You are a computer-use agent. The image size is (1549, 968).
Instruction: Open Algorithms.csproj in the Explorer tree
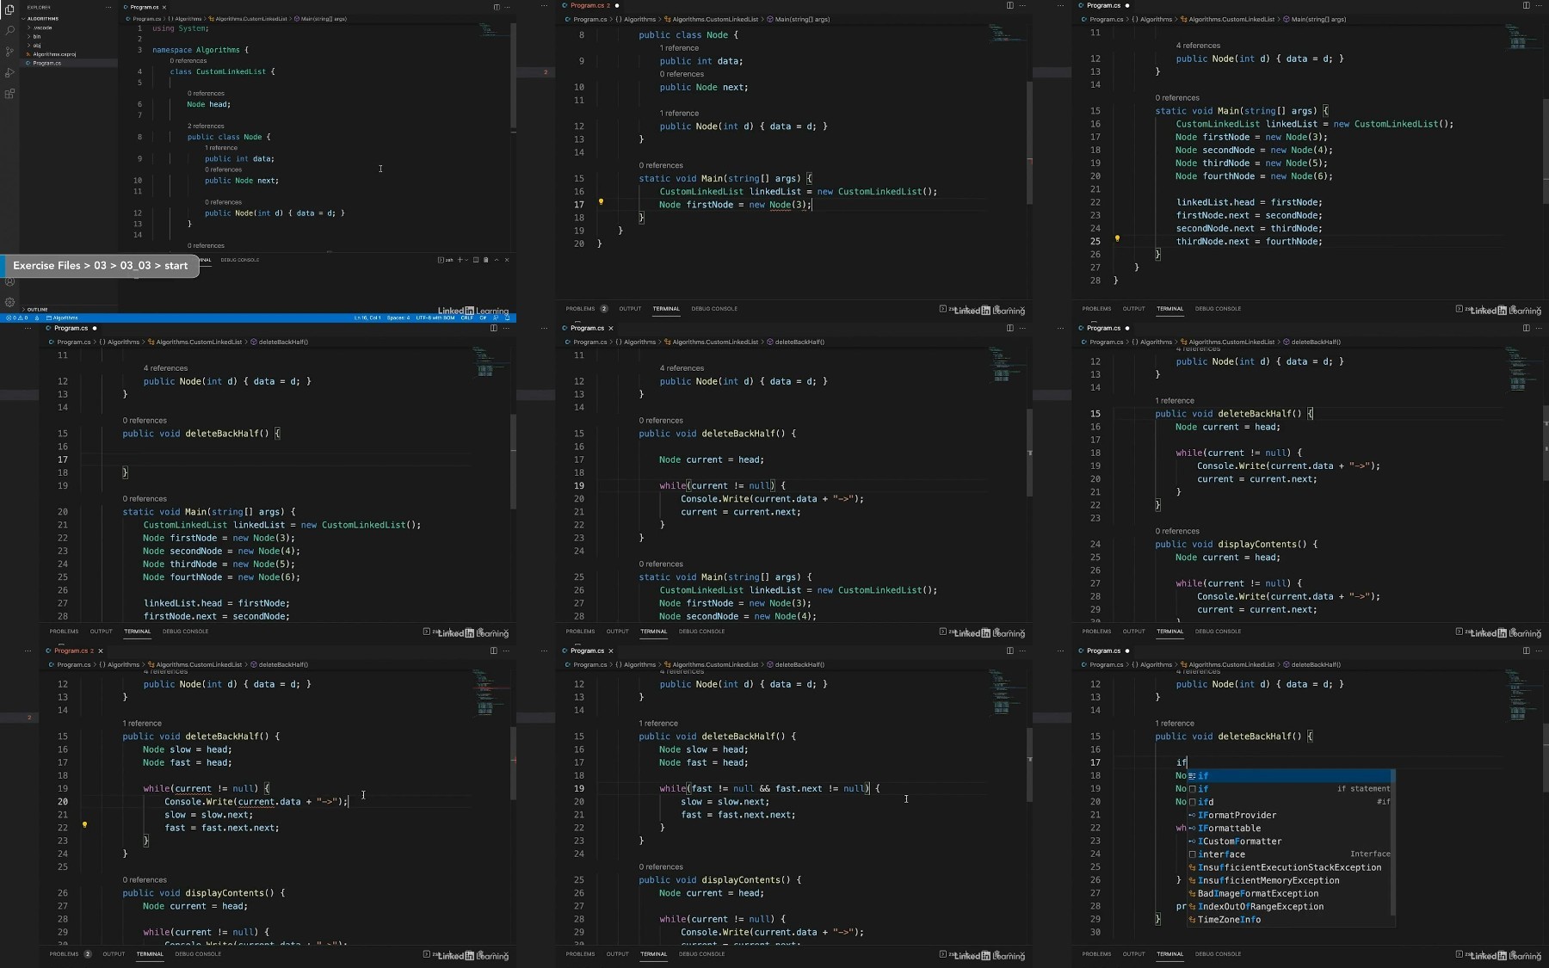[69, 54]
